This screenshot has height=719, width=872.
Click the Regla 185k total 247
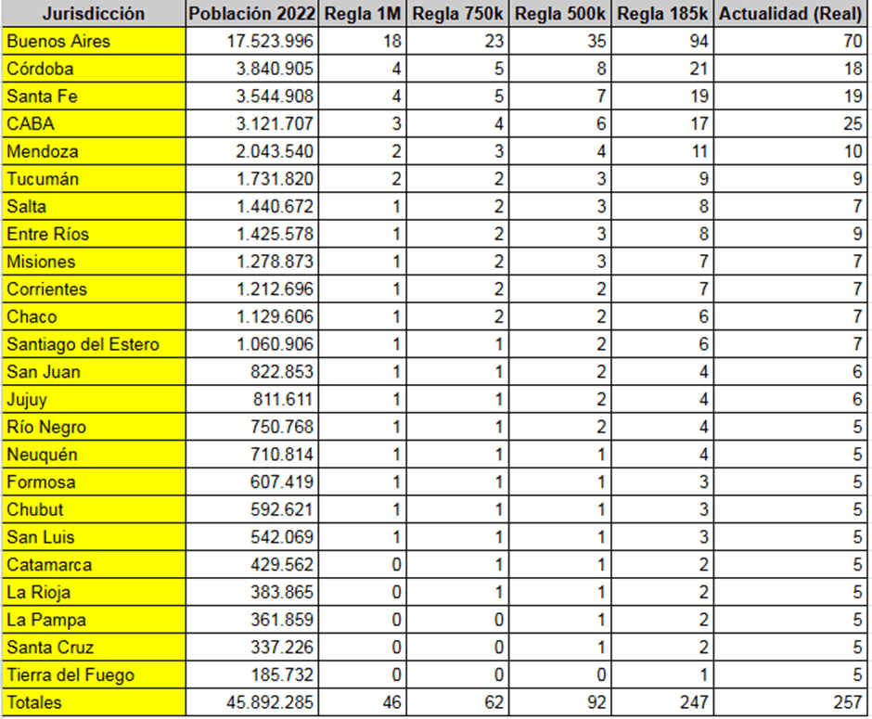[664, 702]
